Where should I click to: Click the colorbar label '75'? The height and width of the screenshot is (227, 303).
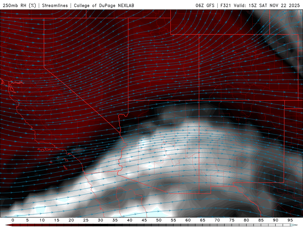coord(232,220)
